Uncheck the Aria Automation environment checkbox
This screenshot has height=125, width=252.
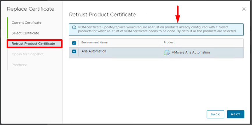pyautogui.click(x=74, y=51)
